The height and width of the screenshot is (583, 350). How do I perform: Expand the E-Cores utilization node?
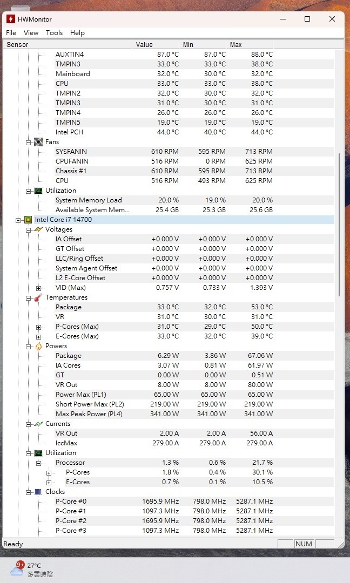(x=49, y=483)
